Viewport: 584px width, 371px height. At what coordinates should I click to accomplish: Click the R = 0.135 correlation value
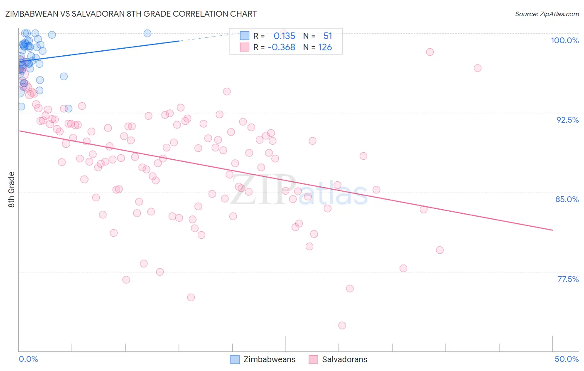click(275, 36)
